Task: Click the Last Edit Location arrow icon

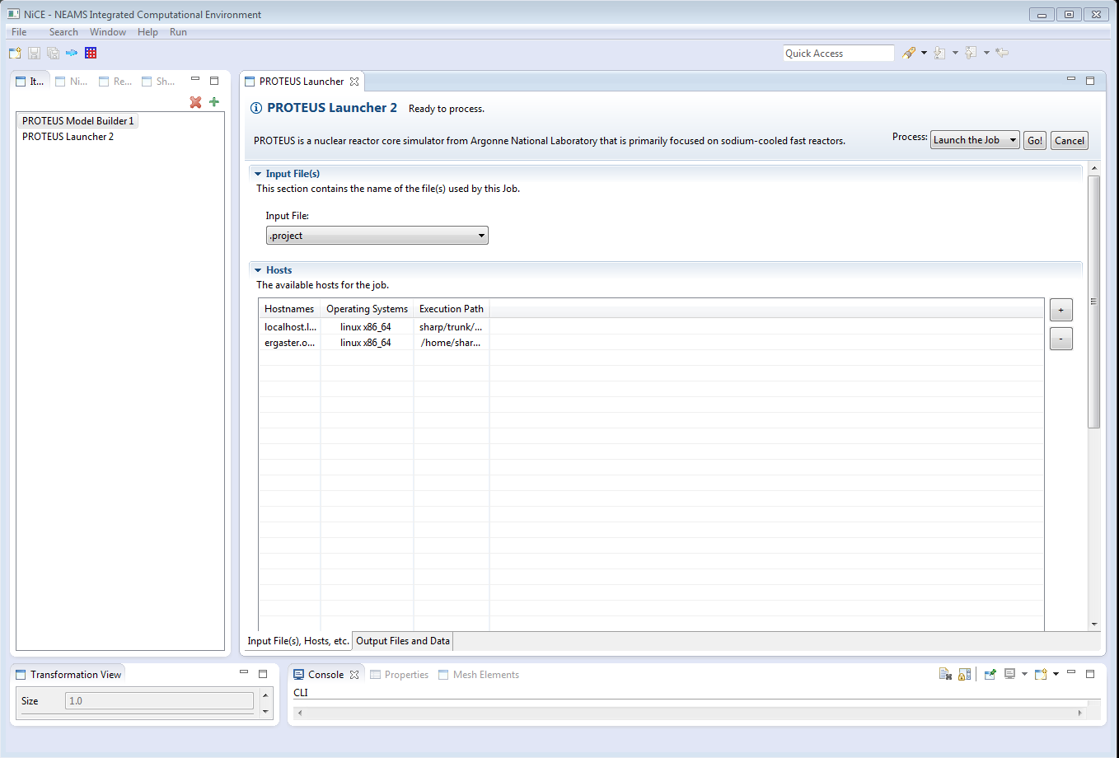Action: click(1002, 53)
